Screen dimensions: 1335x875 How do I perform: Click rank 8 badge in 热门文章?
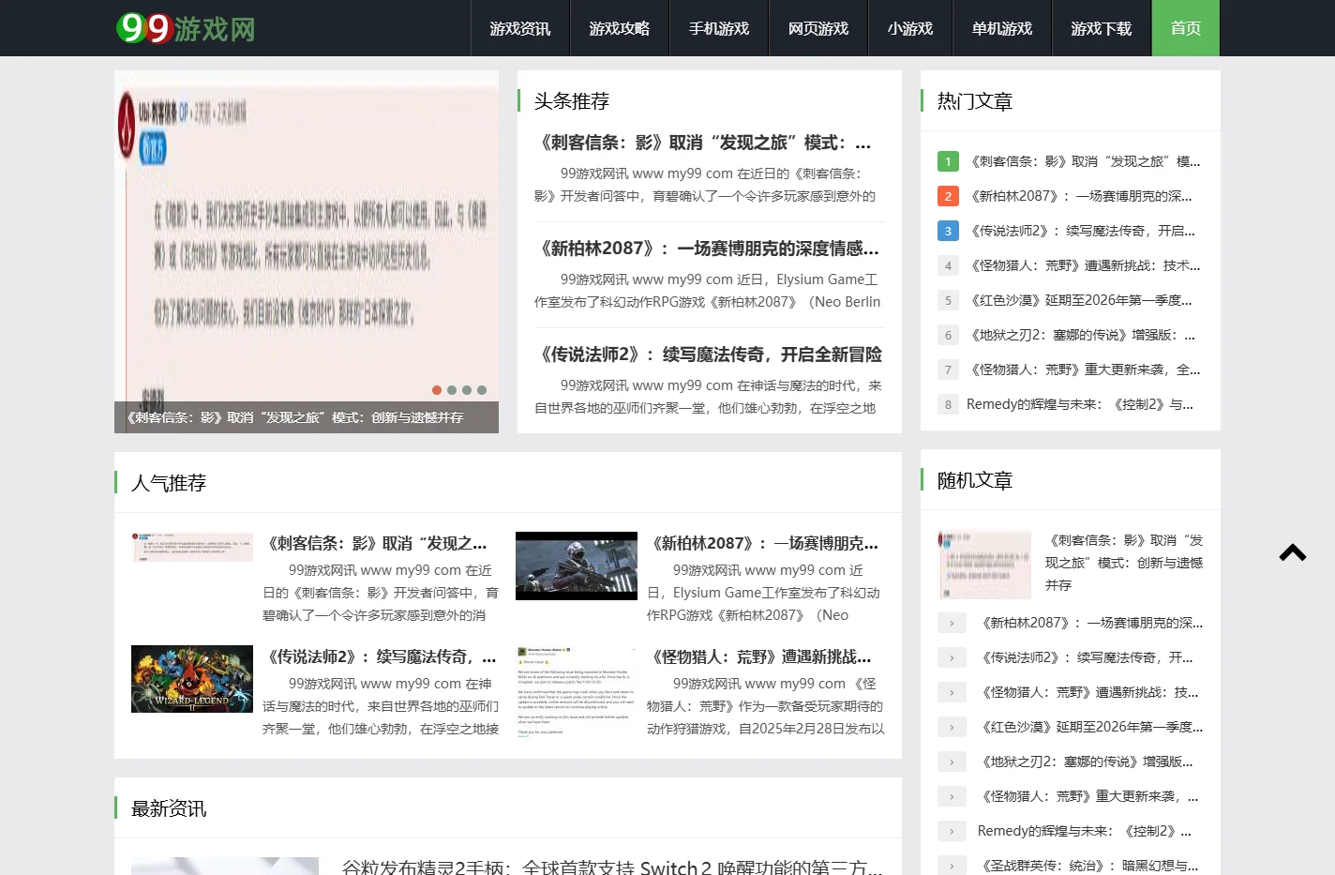click(x=948, y=404)
